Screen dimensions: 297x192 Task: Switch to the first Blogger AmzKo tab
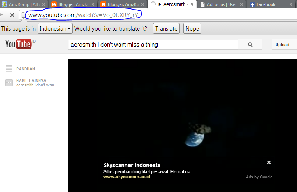73,4
